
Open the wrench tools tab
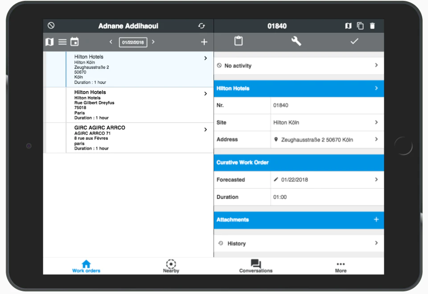pyautogui.click(x=296, y=41)
